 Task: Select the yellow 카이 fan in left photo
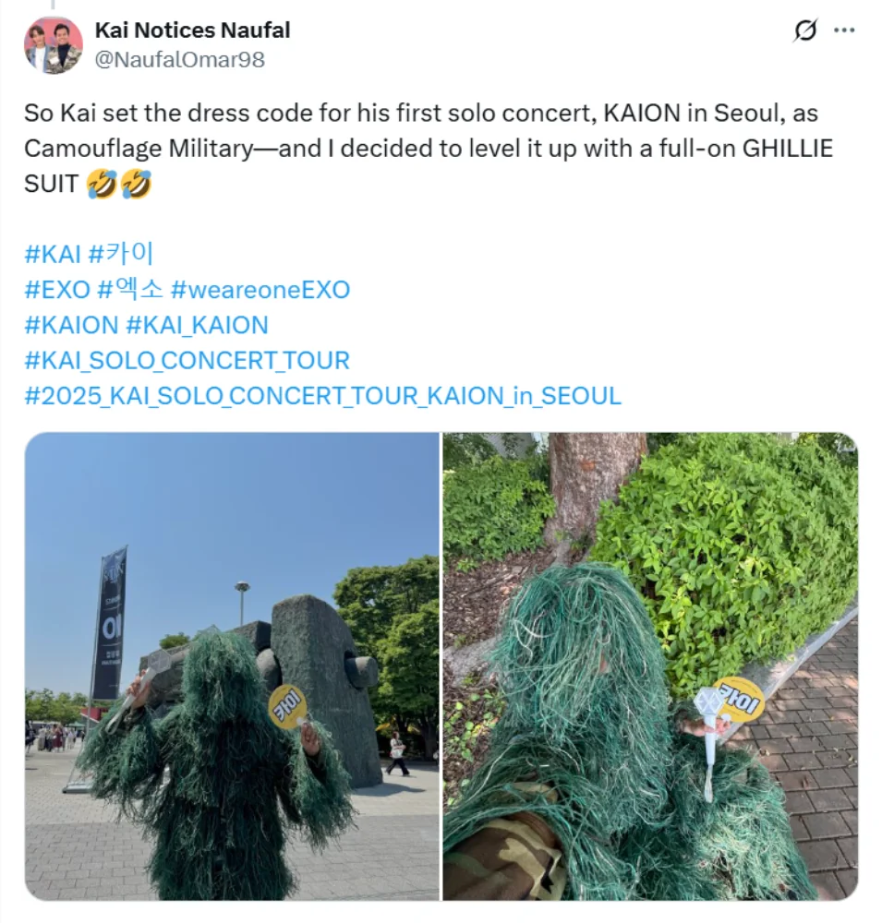pos(288,707)
